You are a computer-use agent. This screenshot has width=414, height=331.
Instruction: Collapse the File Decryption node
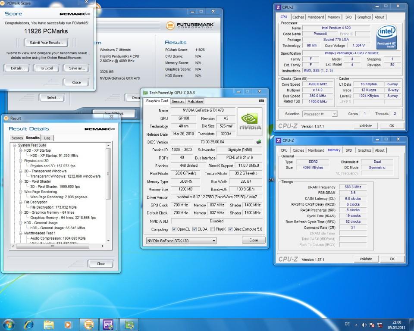tap(20, 202)
